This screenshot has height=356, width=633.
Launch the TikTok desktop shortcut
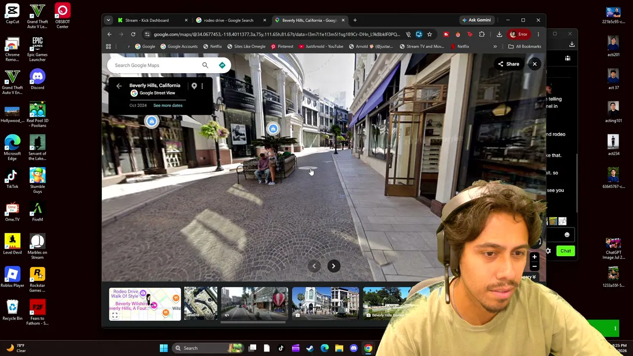tap(12, 178)
